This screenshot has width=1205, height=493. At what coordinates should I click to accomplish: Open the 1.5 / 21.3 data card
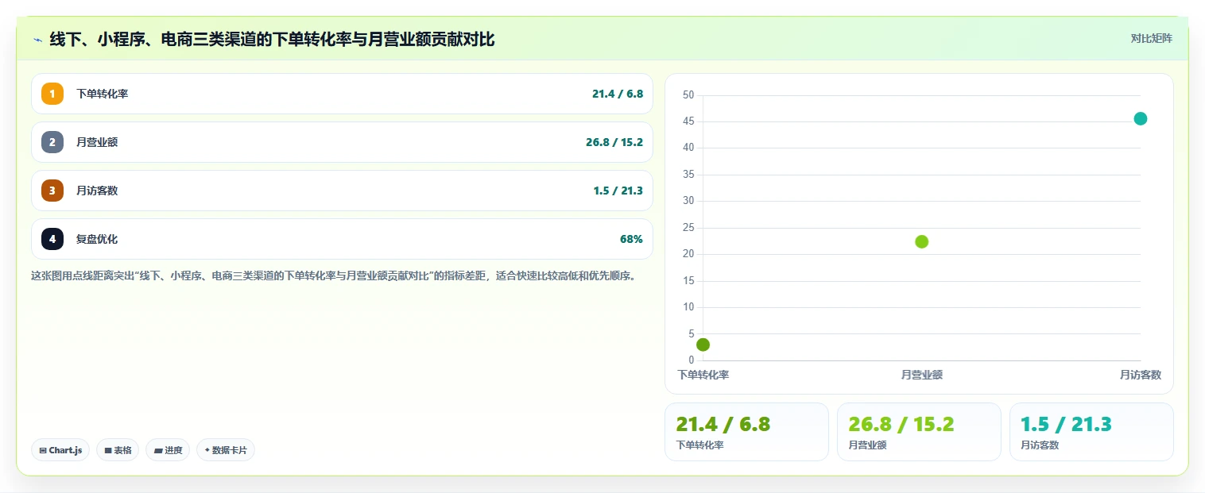1091,432
